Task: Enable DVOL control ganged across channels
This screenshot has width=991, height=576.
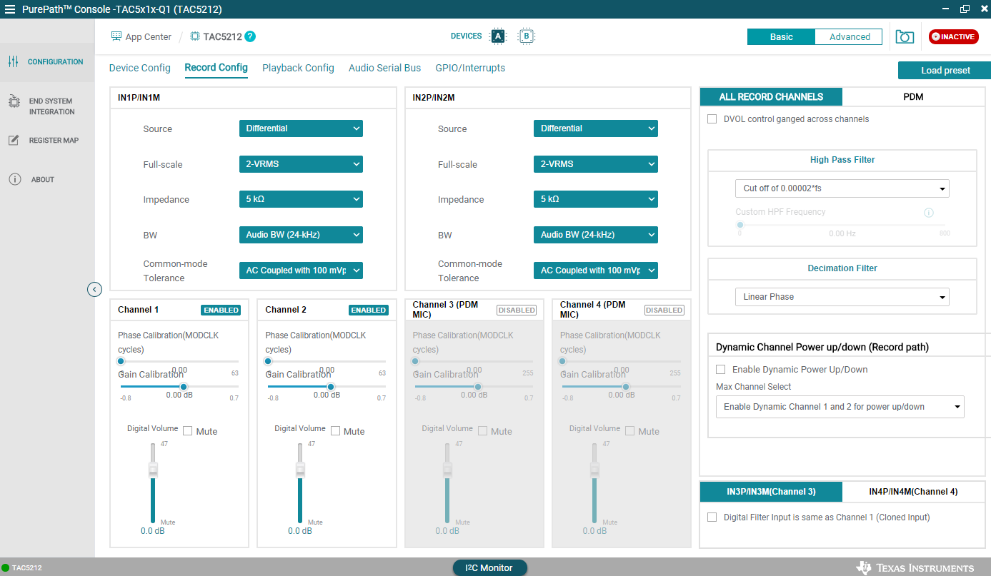Action: pyautogui.click(x=712, y=119)
